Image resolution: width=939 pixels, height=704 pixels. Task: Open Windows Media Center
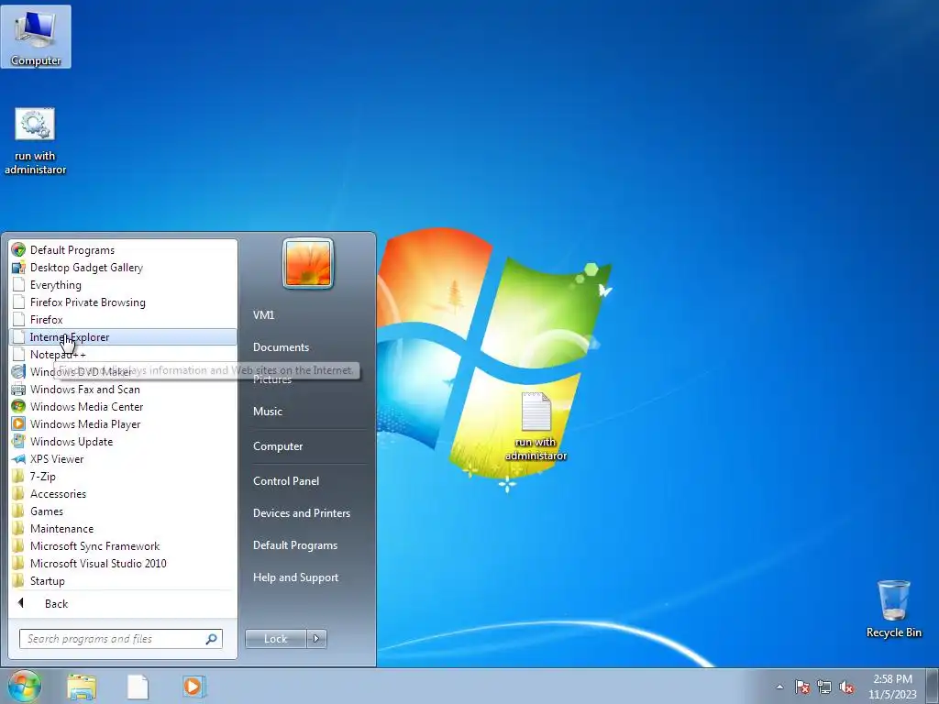123,406
